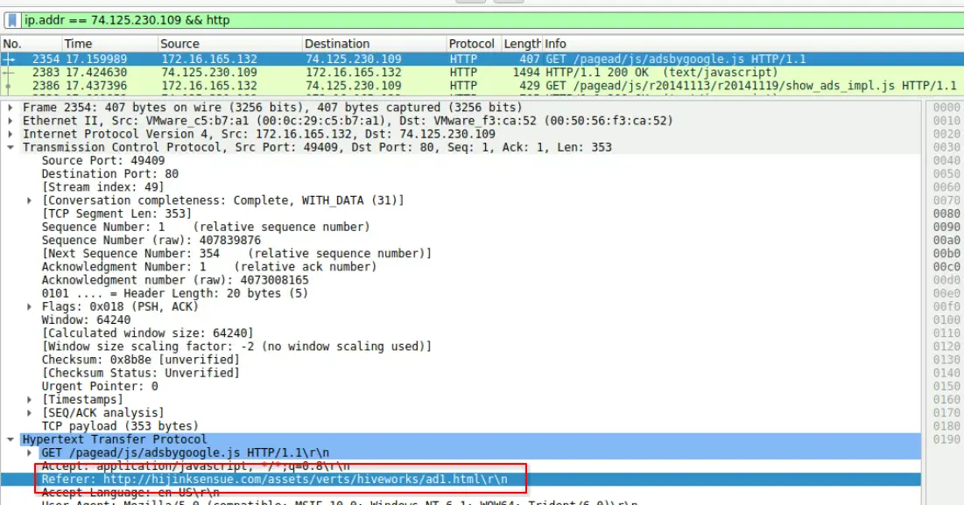
Task: Click hex offset 0080 in bytes pane
Action: [x=946, y=214]
